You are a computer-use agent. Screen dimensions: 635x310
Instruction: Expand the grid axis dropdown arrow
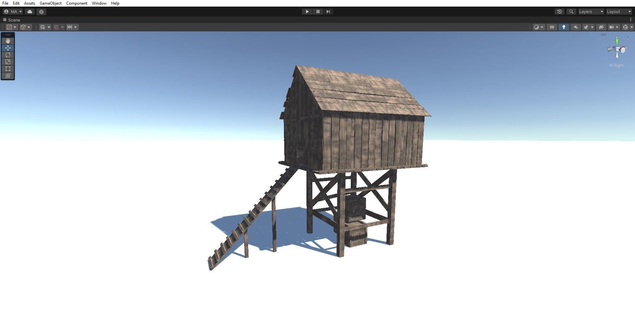[49, 27]
